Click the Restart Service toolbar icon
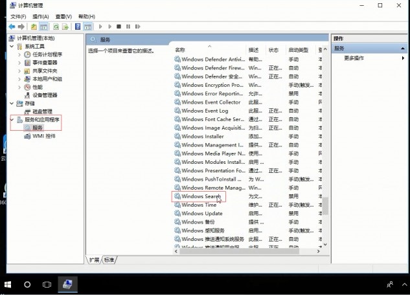 click(137, 27)
